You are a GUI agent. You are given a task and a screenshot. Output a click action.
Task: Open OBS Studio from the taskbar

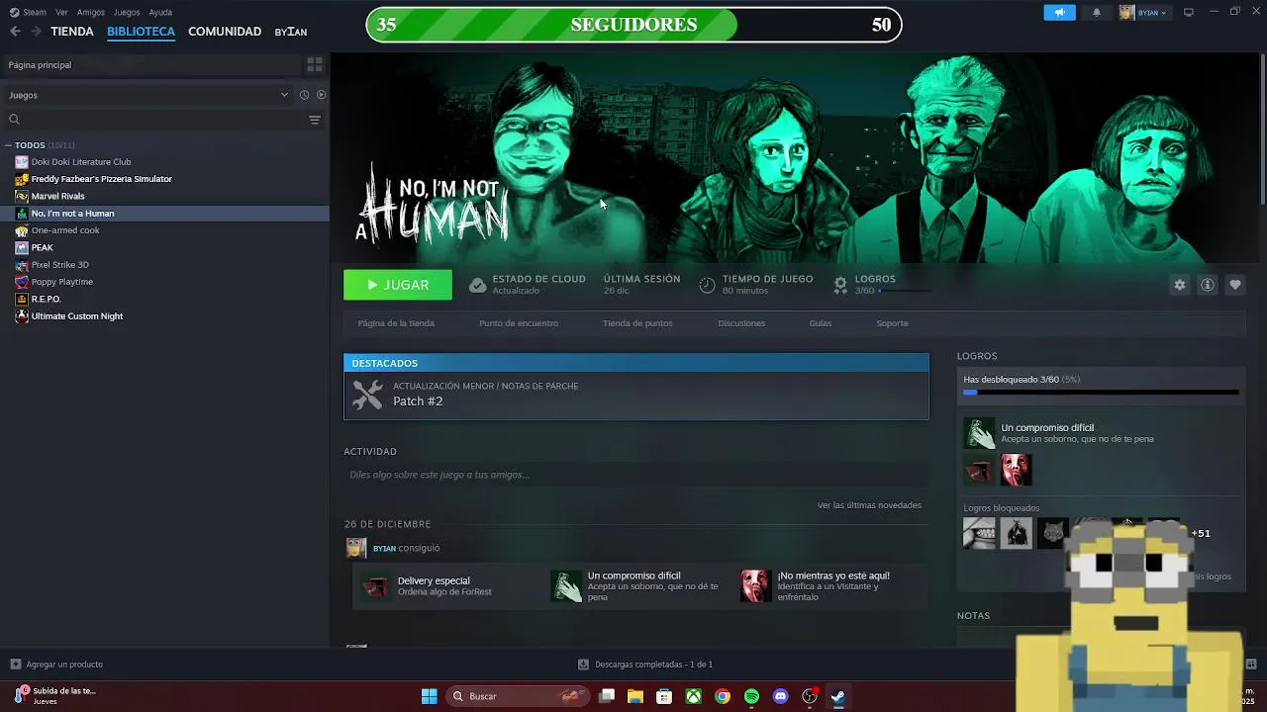click(810, 696)
